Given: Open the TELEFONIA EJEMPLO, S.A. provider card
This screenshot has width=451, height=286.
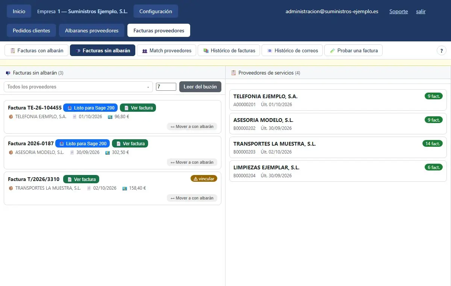Looking at the screenshot, I should click(338, 100).
